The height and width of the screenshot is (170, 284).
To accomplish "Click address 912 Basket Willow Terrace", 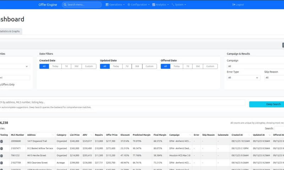I will coord(40,148).
